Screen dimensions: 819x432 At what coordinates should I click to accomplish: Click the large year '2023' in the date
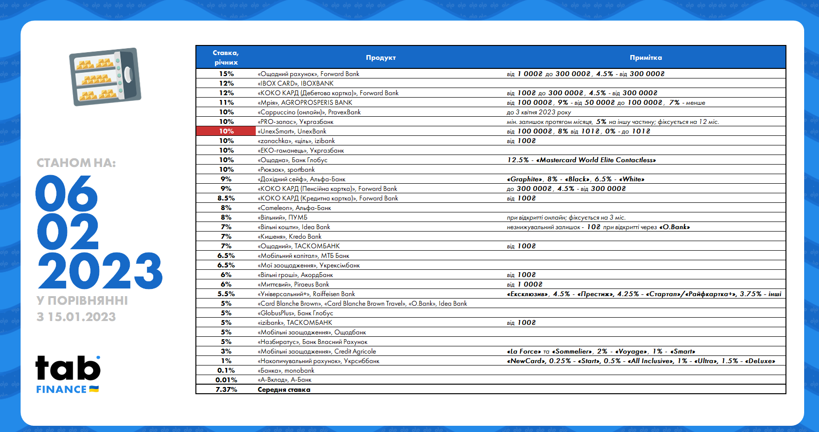[100, 271]
